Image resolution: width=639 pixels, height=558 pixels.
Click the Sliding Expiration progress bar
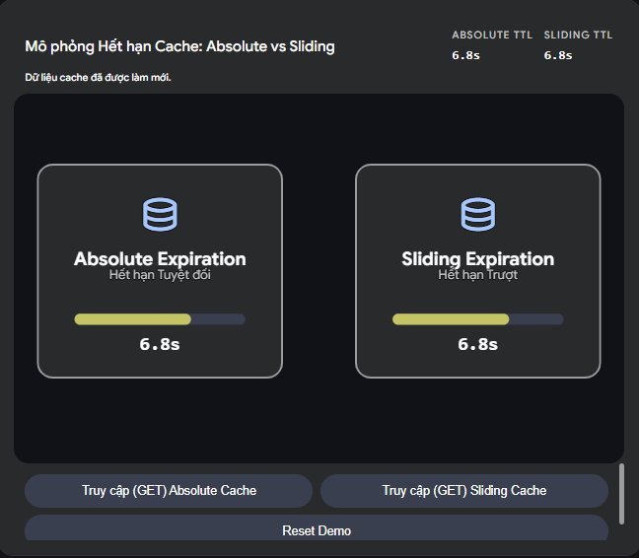[x=478, y=319]
